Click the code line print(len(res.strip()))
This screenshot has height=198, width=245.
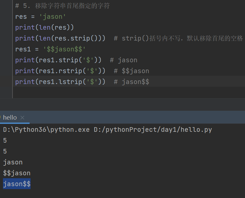tap(60, 38)
